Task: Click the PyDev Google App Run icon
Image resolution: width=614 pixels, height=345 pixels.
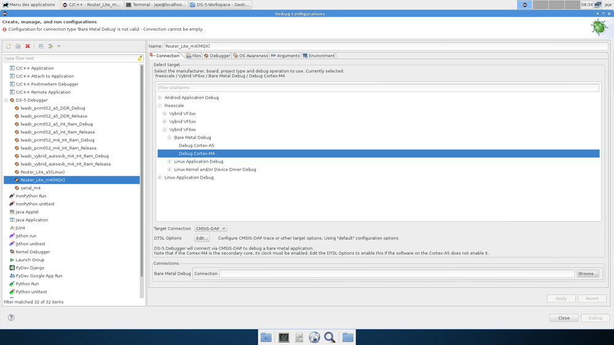Action: point(12,276)
